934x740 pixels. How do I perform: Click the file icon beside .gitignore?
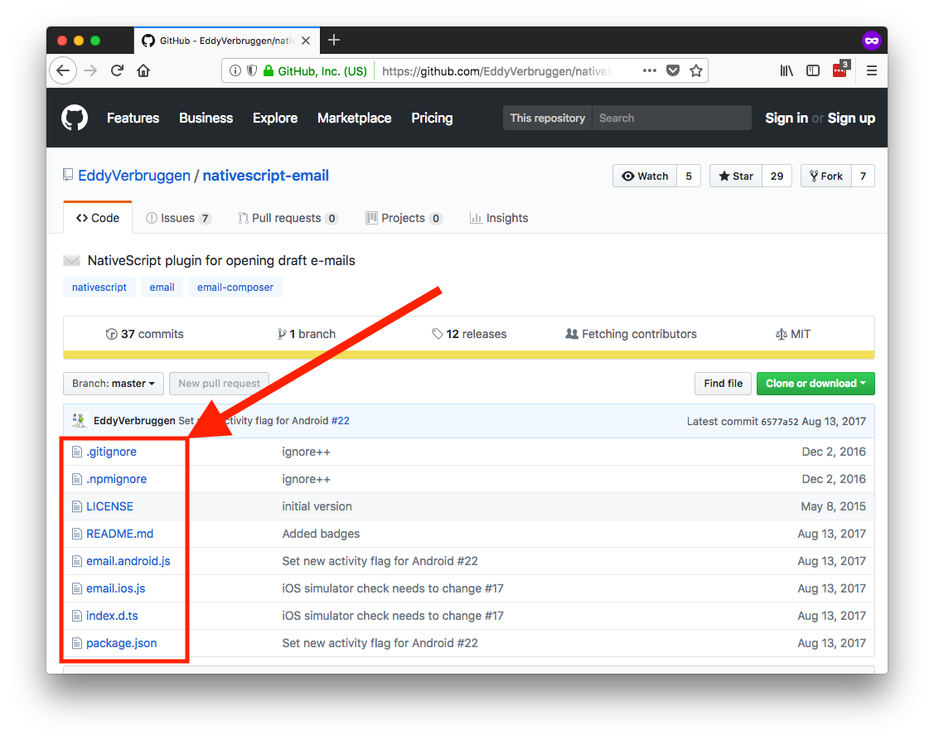pyautogui.click(x=77, y=452)
